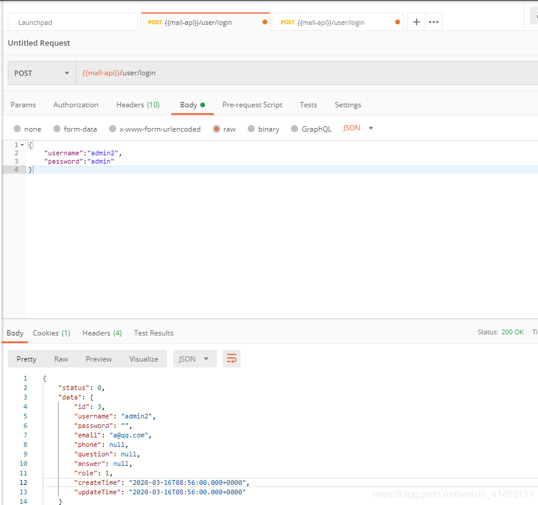Open the tab options ellipsis menu
Screen dimensions: 538x505
tap(434, 22)
